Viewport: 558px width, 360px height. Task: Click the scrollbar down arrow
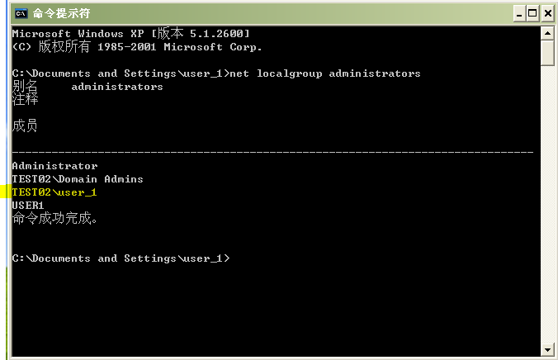click(x=547, y=349)
